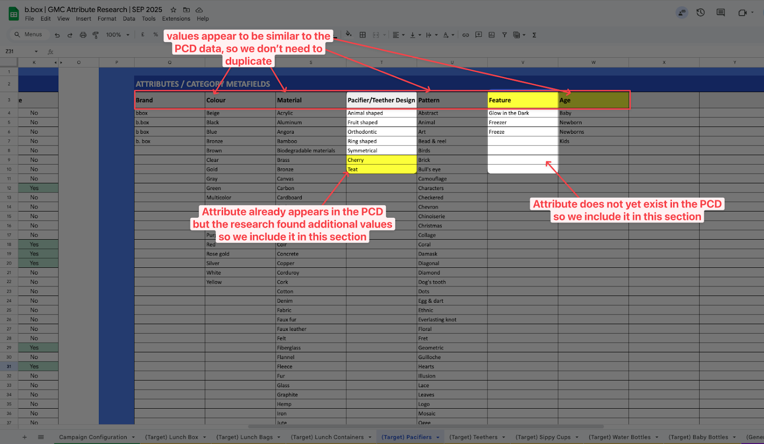Insert a link using the toolbar icon
The image size is (764, 444).
[466, 35]
